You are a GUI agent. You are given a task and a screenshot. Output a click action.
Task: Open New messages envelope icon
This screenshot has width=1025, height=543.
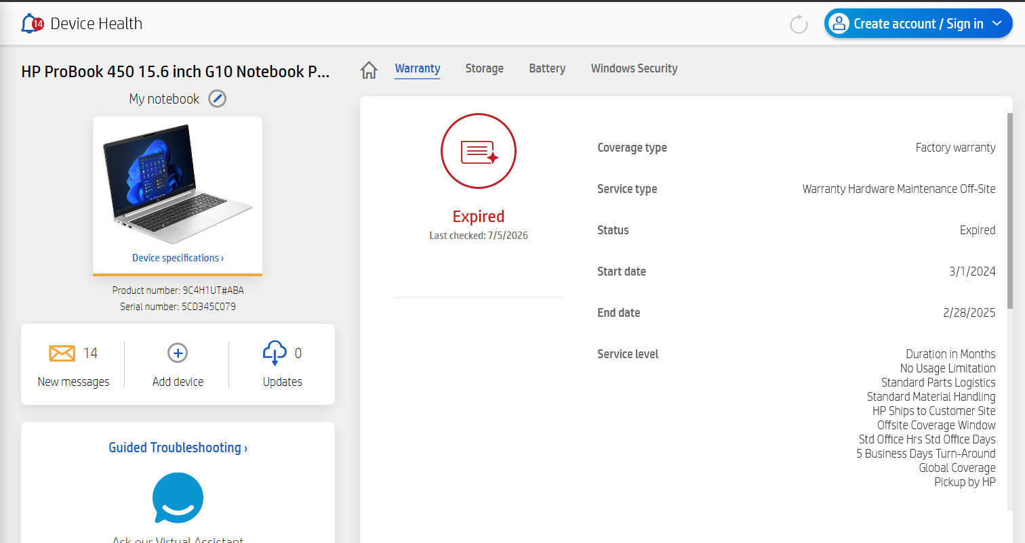(62, 353)
